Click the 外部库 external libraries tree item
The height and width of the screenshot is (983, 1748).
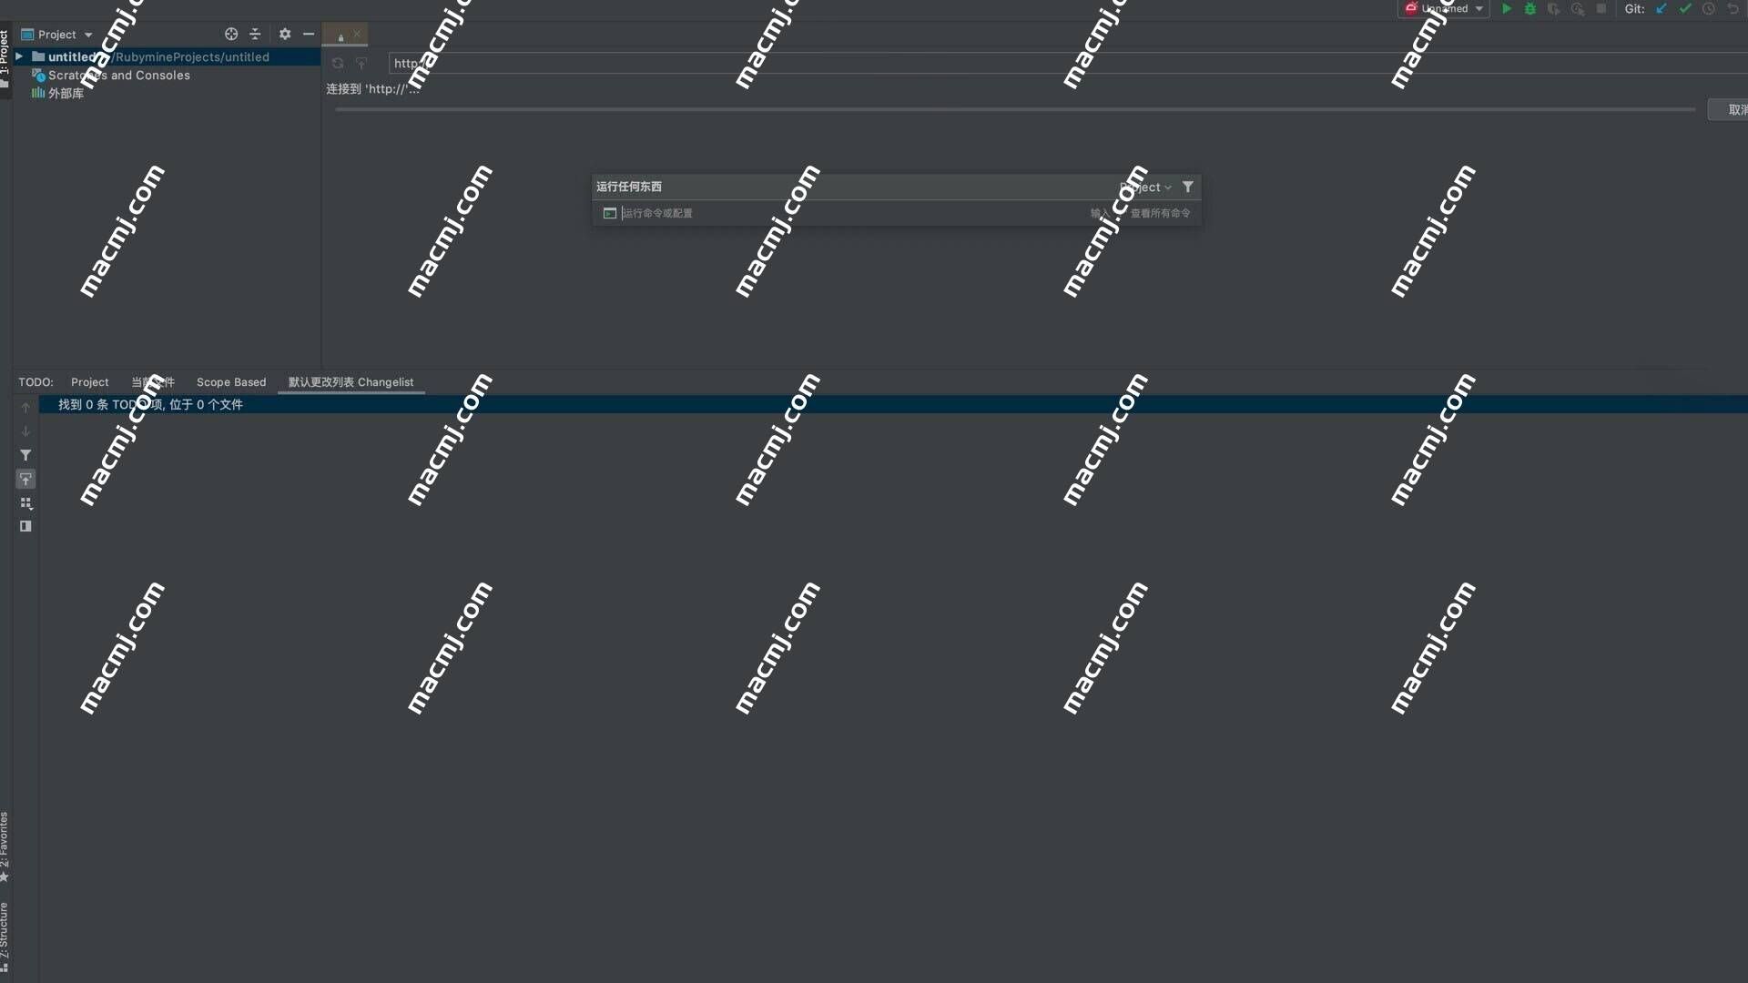(x=66, y=93)
